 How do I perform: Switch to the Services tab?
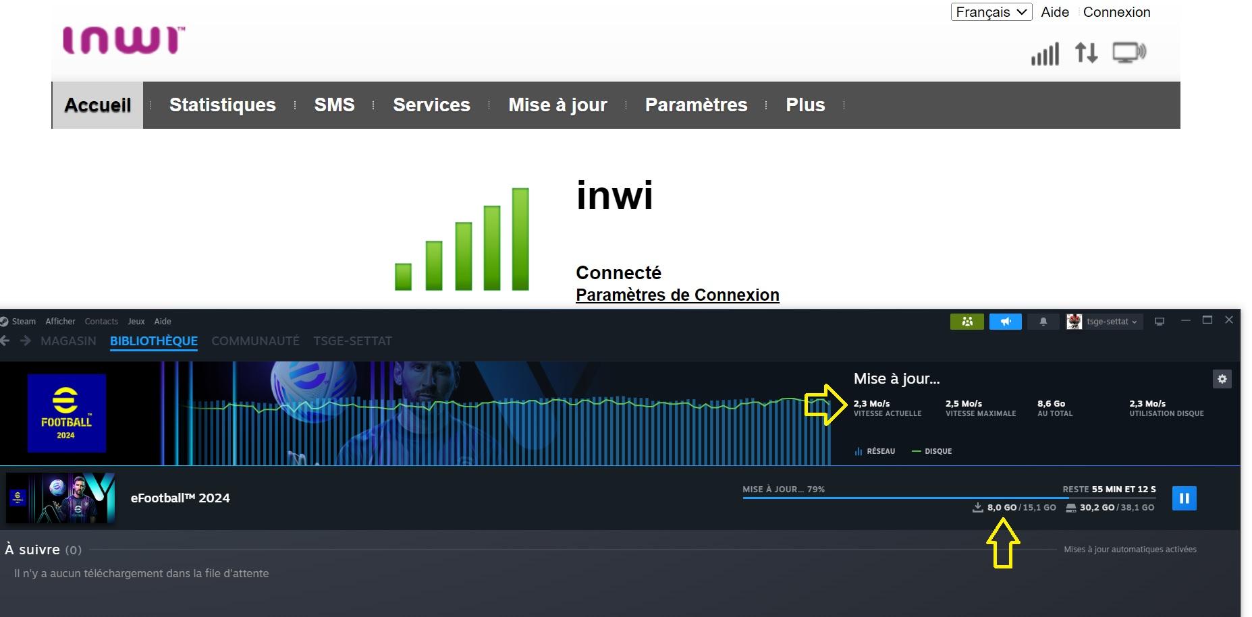click(x=431, y=105)
